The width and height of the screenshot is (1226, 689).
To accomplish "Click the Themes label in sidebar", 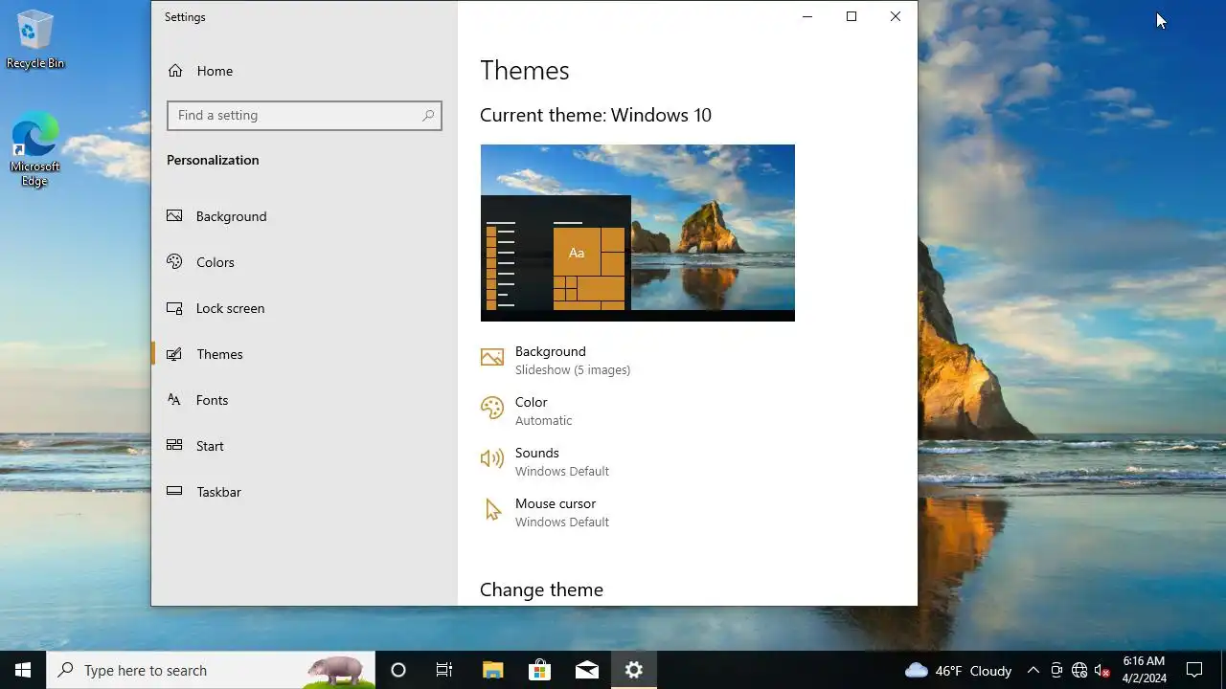I will pyautogui.click(x=219, y=354).
